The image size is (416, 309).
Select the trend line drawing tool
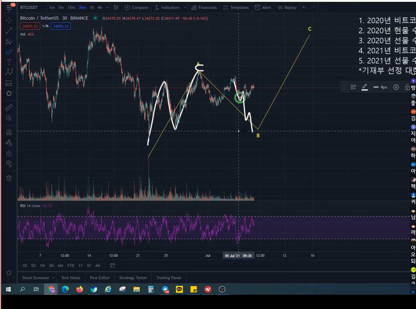(x=9, y=31)
